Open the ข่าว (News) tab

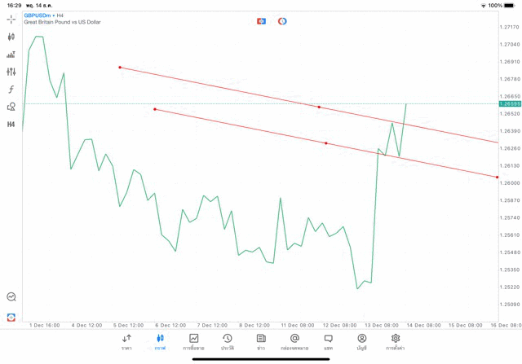coord(261,341)
